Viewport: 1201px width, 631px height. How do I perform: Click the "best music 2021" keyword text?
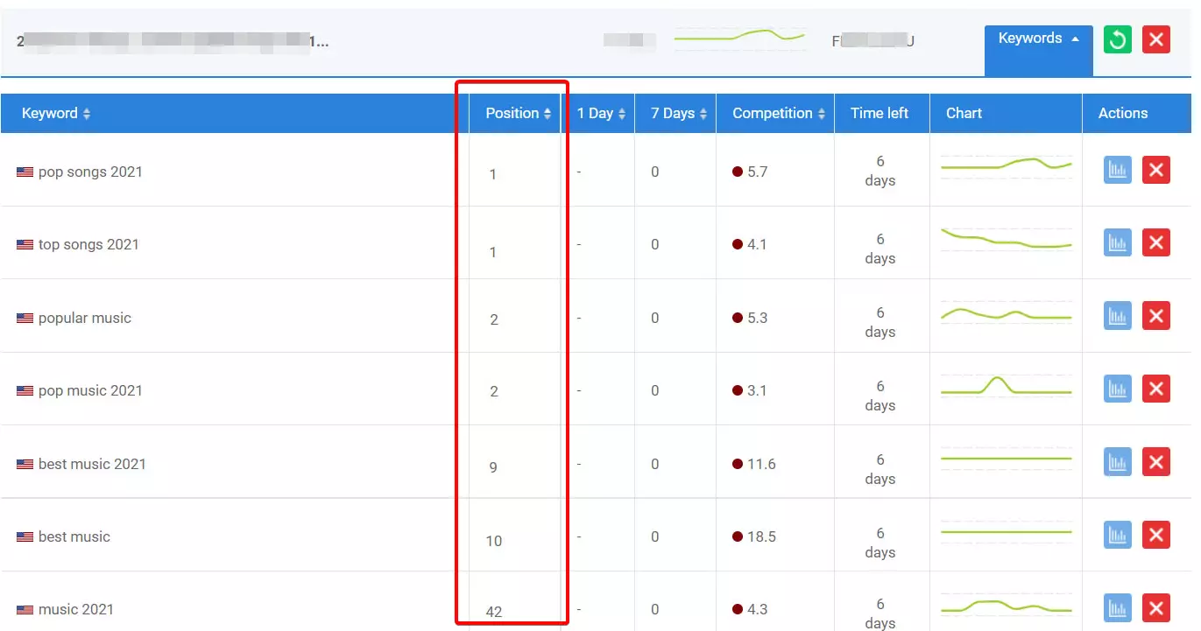point(91,464)
